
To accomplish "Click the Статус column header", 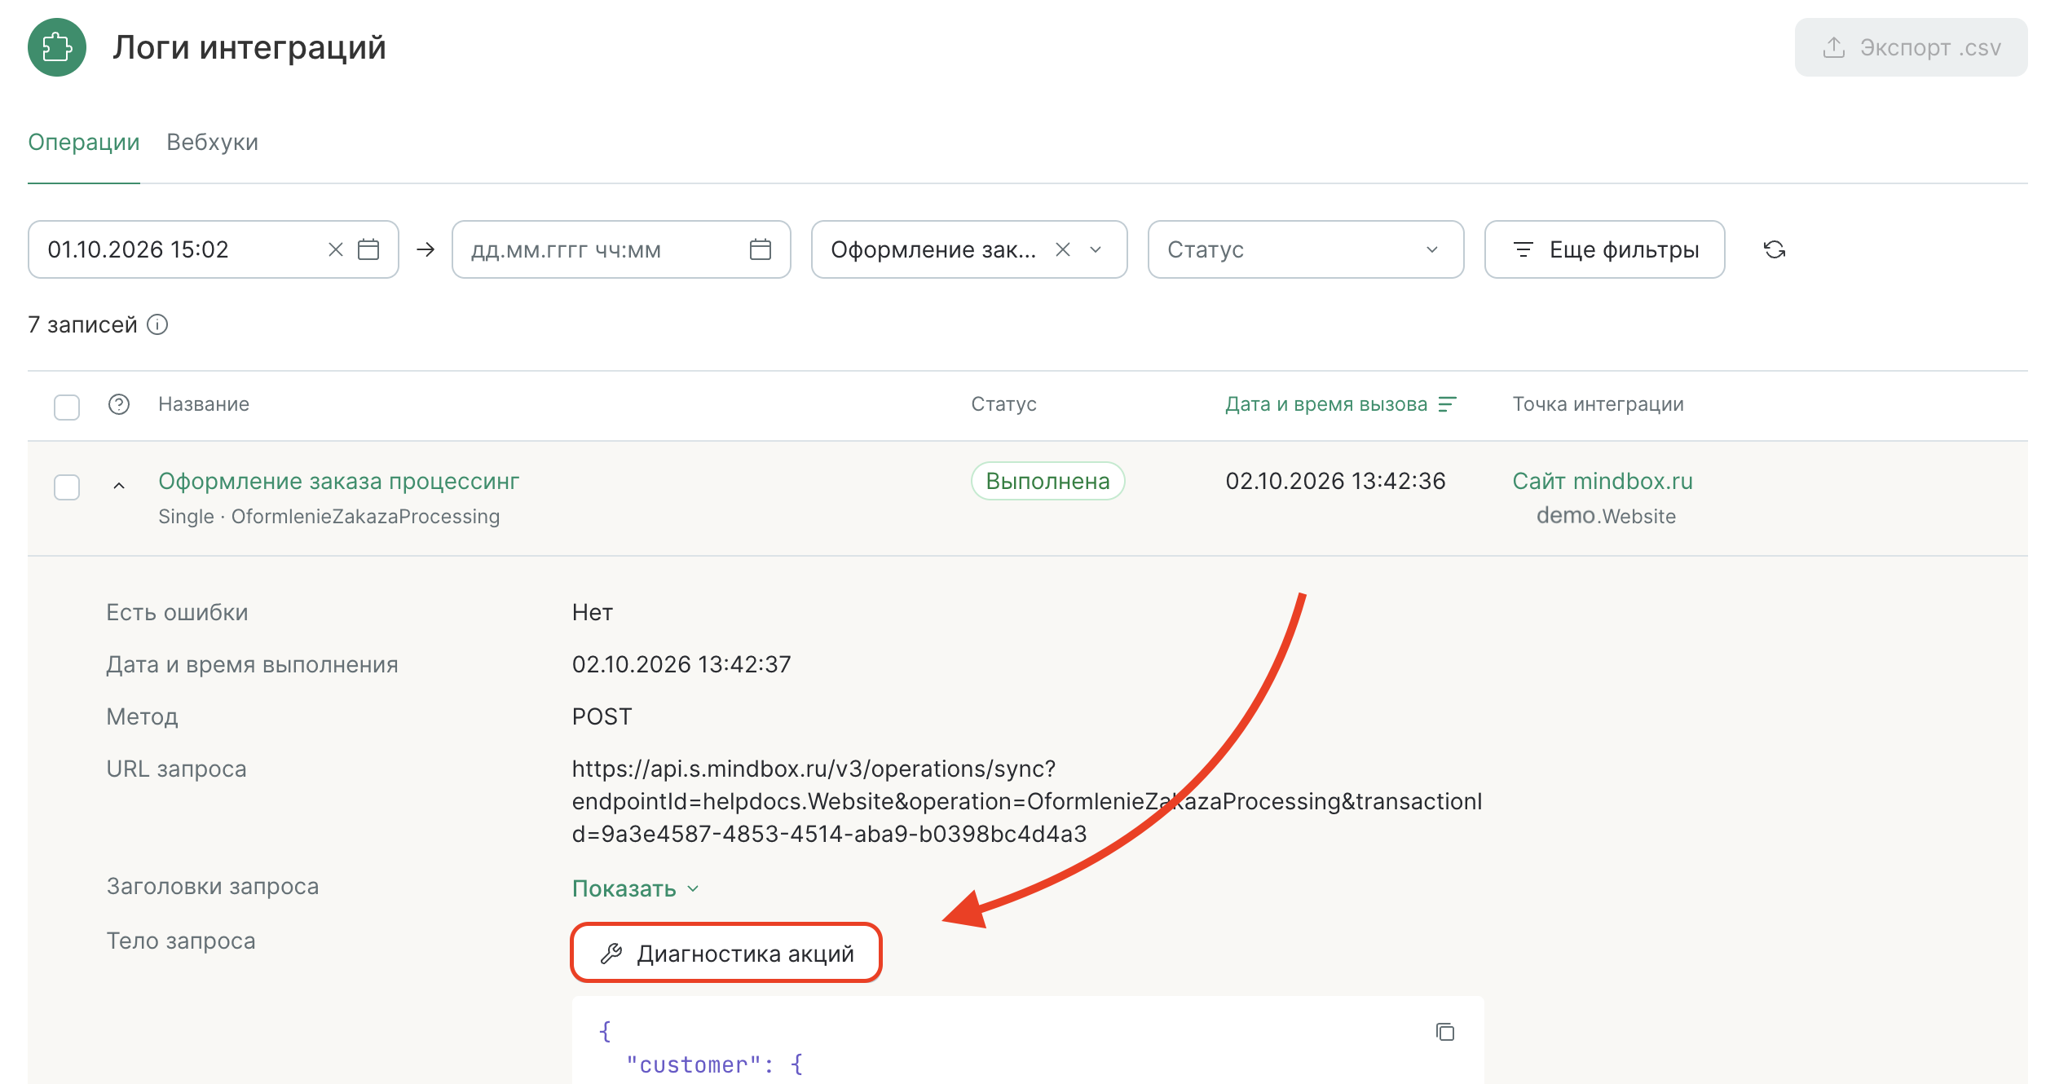I will [x=1003, y=404].
